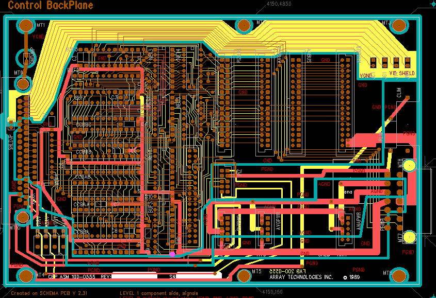
Task: Click the CCBBB chip label
Action: coord(84,152)
